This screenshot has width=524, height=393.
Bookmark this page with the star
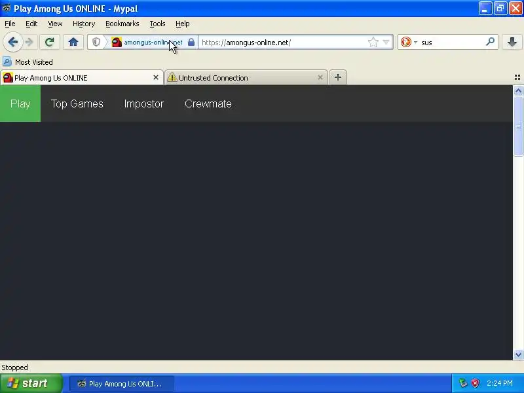pyautogui.click(x=373, y=43)
